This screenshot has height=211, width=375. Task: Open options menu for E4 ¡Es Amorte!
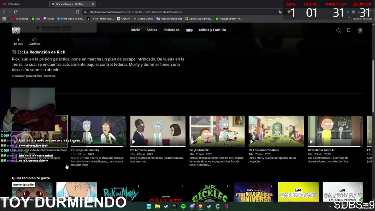tap(242, 119)
